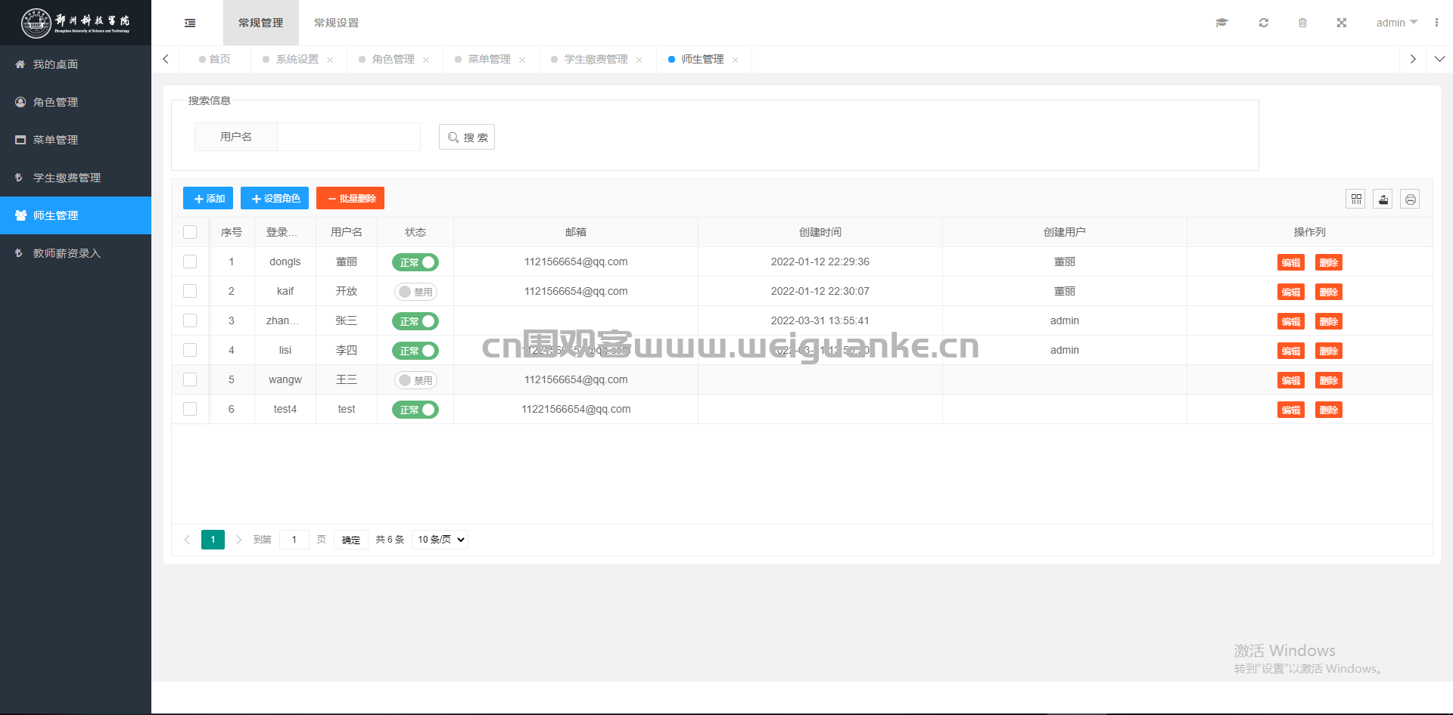Collapse the sidebar with the menu fold icon
This screenshot has width=1453, height=715.
(190, 23)
